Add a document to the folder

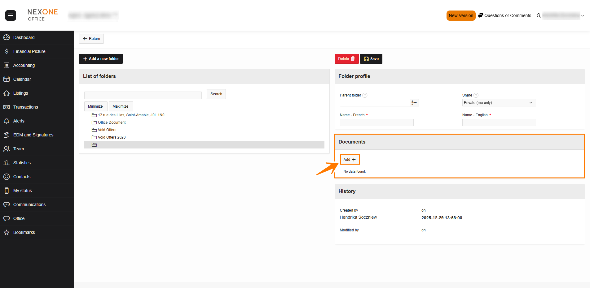pyautogui.click(x=350, y=160)
